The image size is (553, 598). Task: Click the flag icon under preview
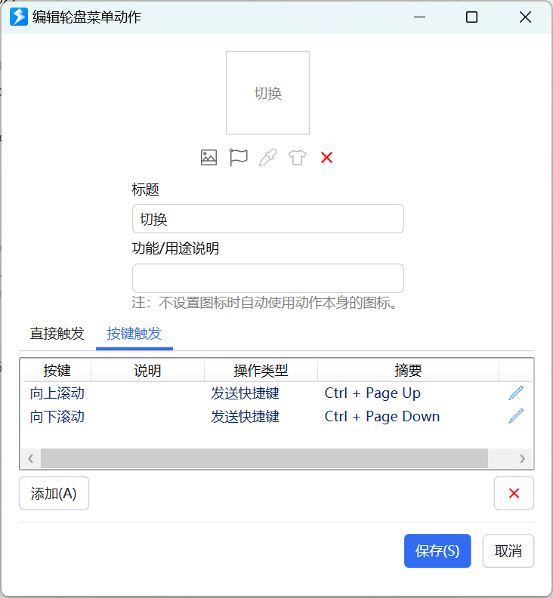pyautogui.click(x=239, y=157)
